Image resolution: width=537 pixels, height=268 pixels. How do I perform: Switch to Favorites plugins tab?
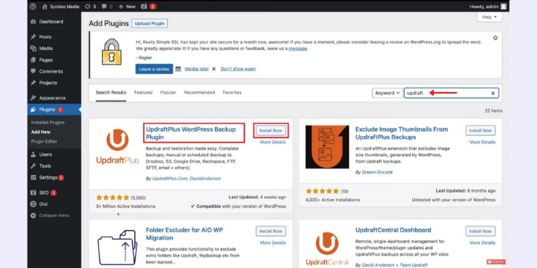(x=232, y=92)
